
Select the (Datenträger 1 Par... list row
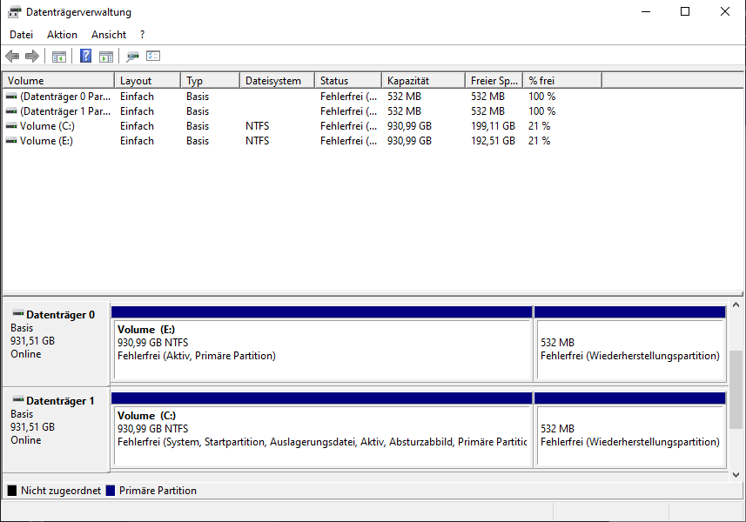tap(303, 111)
